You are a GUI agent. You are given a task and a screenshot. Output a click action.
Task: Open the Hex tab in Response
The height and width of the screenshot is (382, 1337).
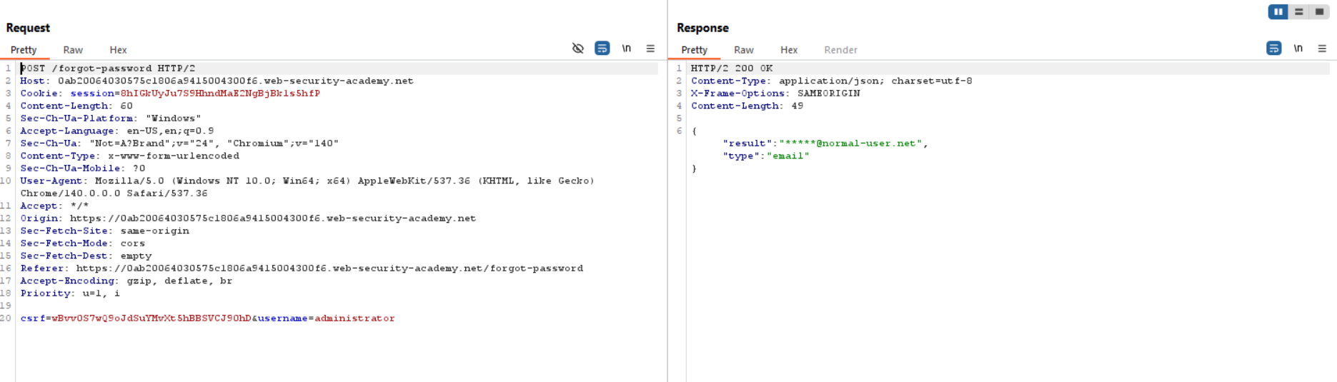tap(789, 50)
